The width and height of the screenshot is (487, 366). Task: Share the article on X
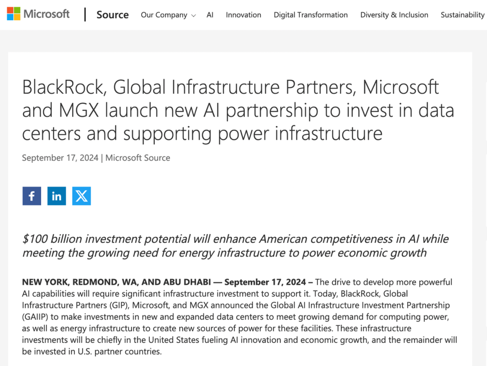pos(82,196)
